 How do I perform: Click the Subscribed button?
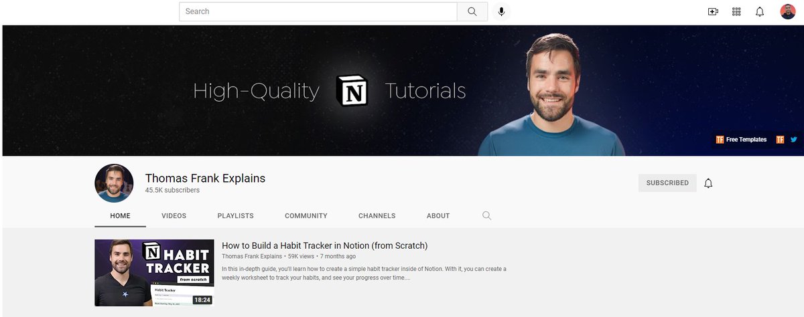pos(667,183)
